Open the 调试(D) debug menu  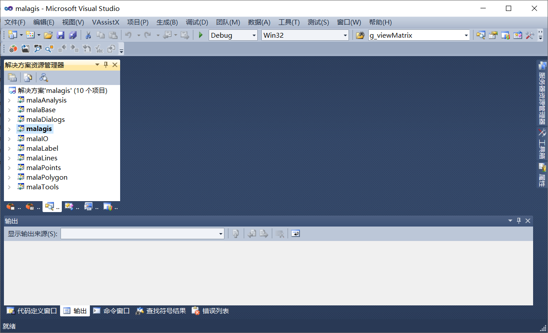[197, 22]
